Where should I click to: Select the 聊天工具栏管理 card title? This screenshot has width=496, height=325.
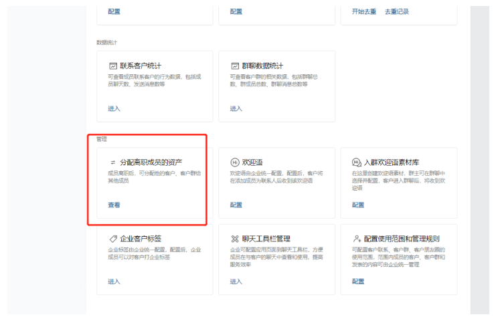point(266,239)
